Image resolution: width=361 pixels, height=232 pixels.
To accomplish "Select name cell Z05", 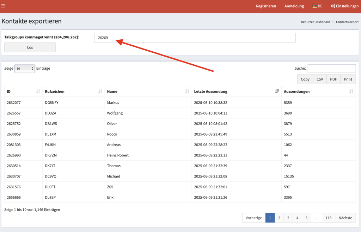I will coord(110,187).
